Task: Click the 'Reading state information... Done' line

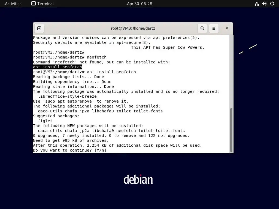Action: [x=73, y=87]
